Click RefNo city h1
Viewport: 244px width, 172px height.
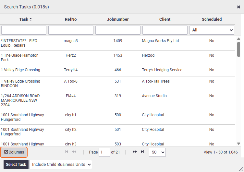(x=71, y=115)
